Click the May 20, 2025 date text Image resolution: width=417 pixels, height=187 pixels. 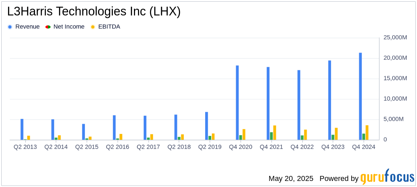click(291, 179)
